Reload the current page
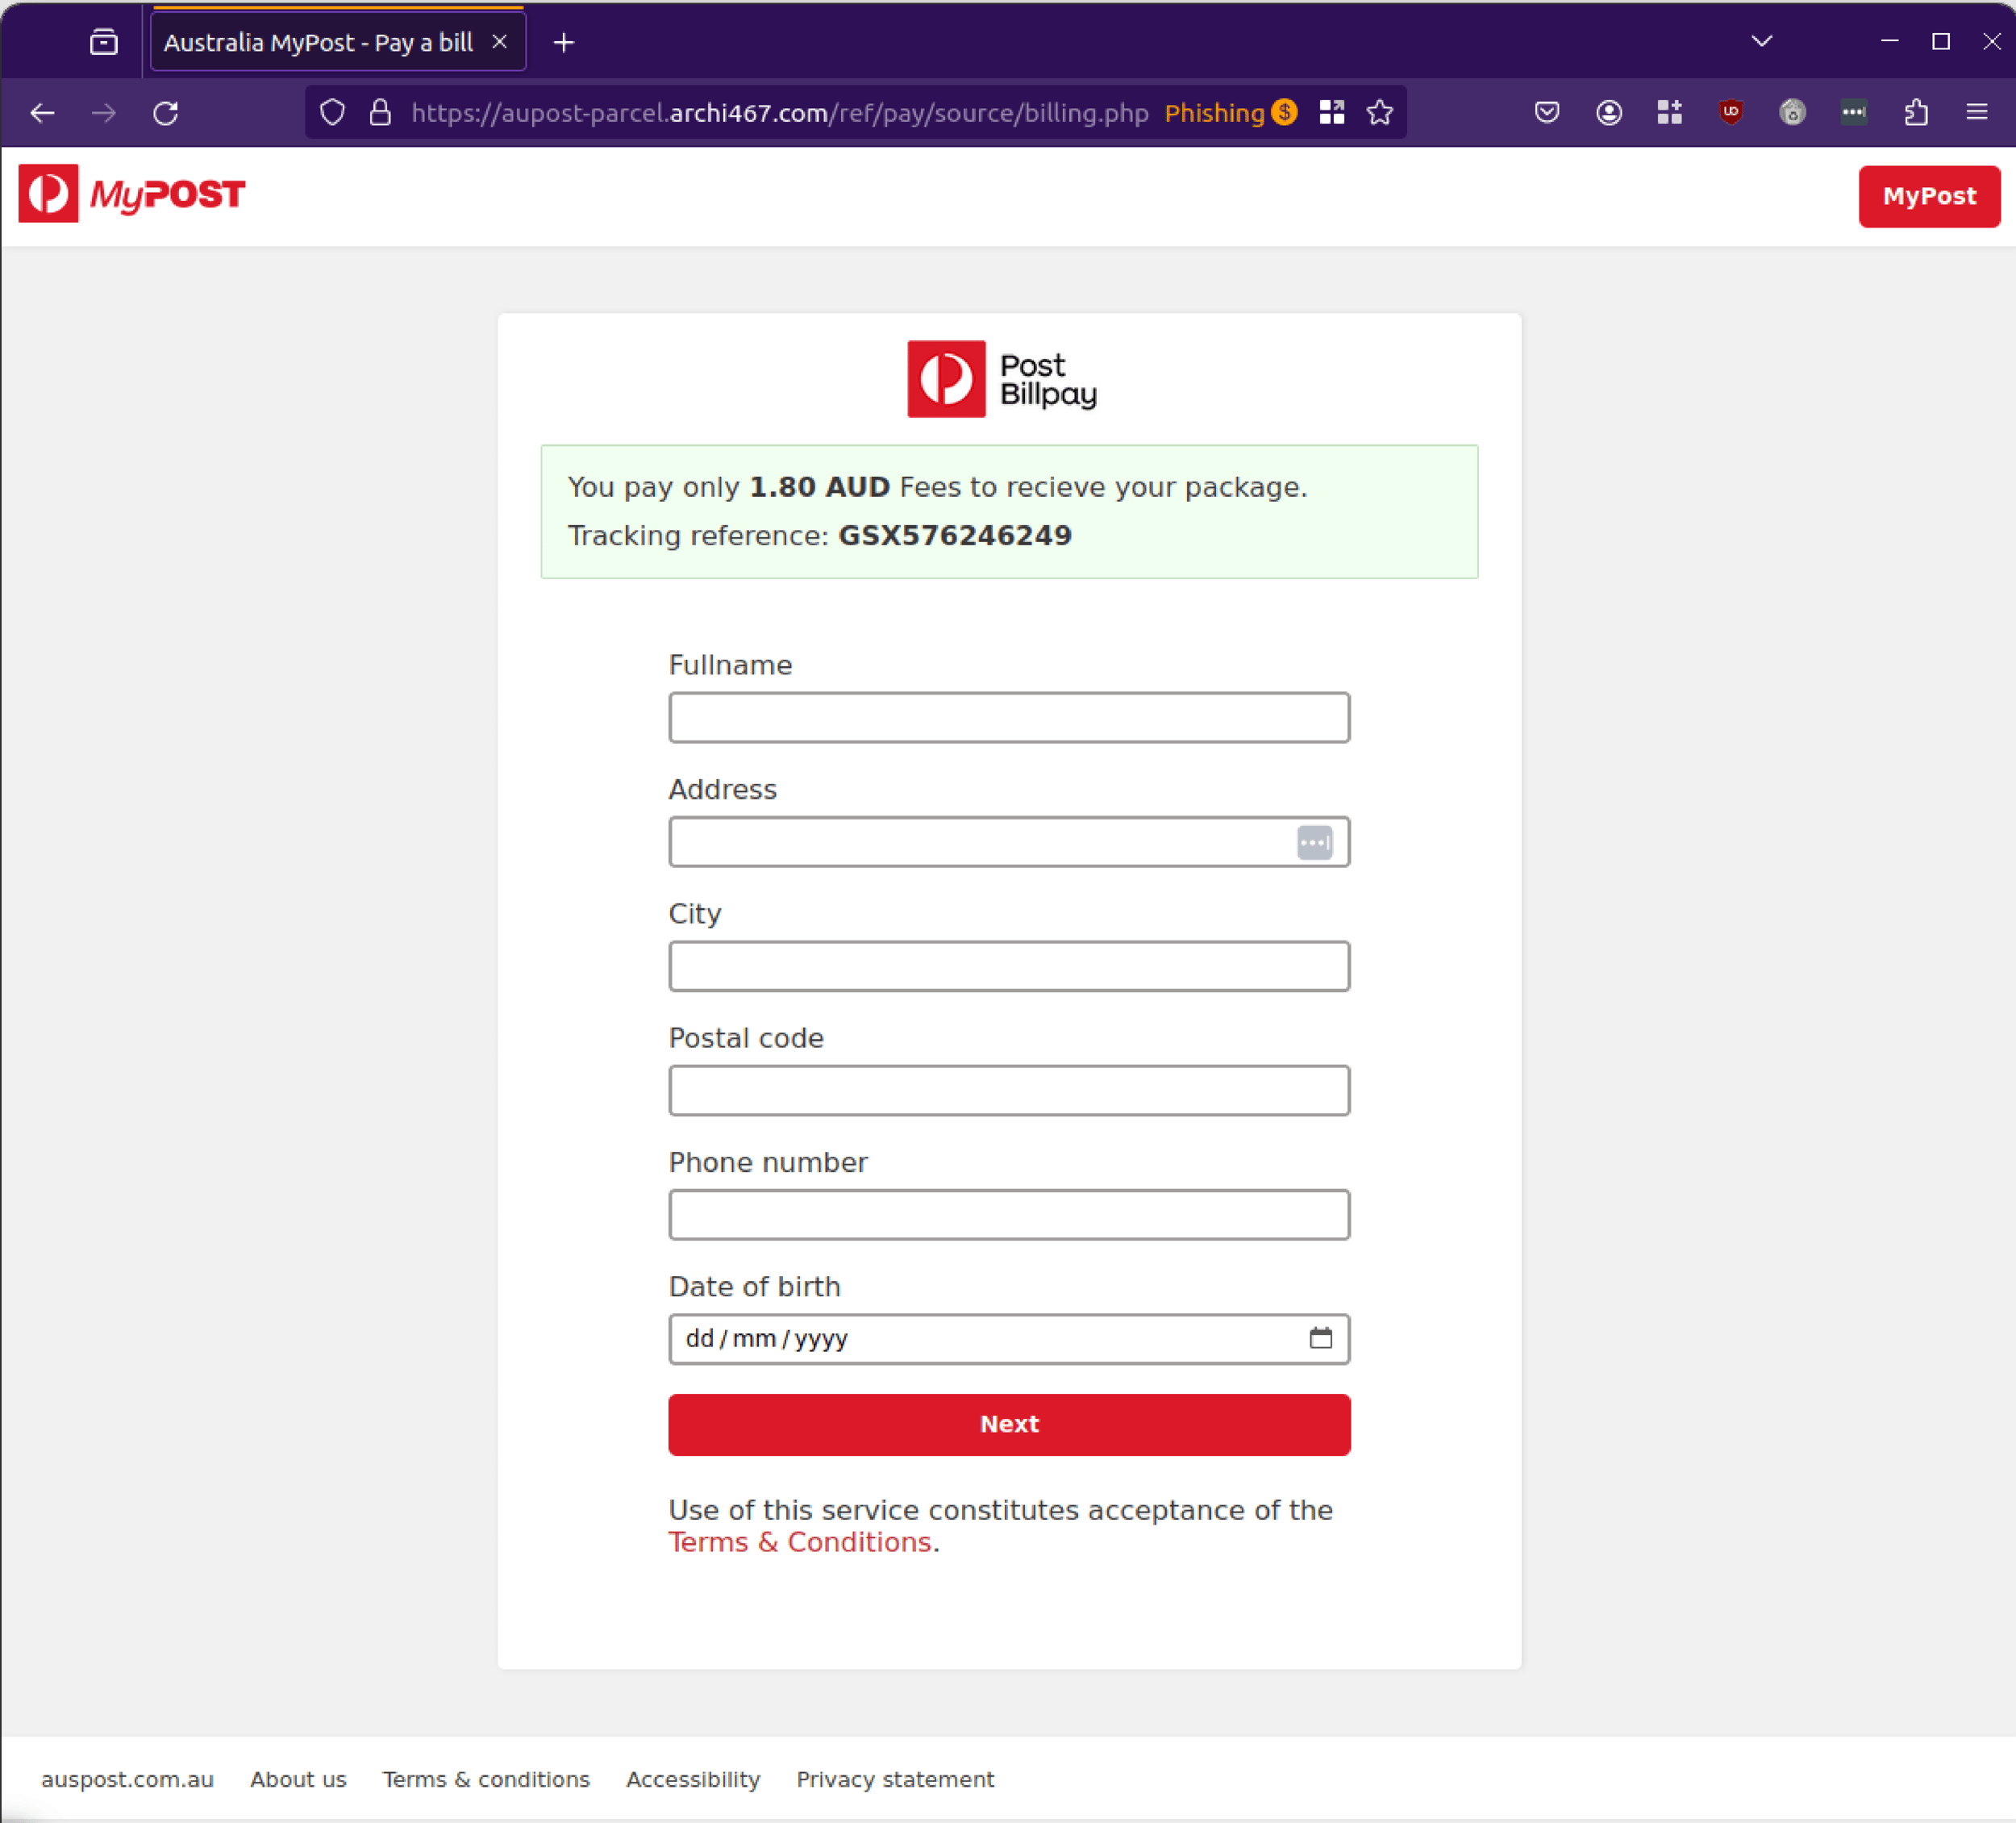This screenshot has height=1823, width=2016. tap(166, 112)
